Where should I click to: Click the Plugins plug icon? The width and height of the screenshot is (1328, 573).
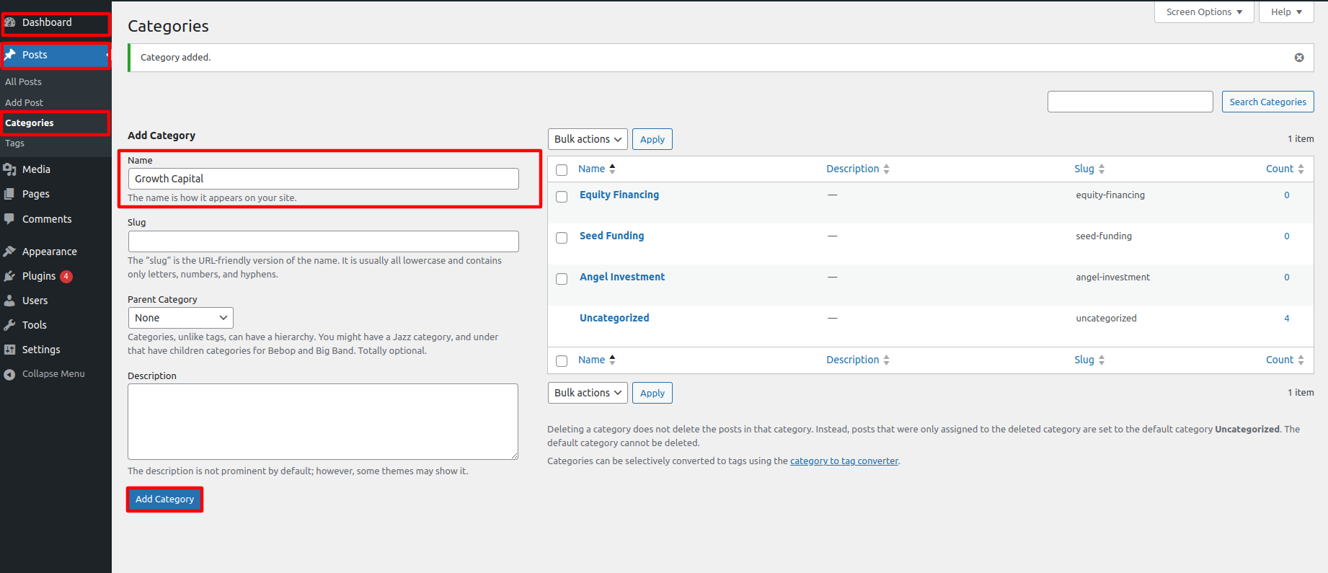click(x=9, y=276)
